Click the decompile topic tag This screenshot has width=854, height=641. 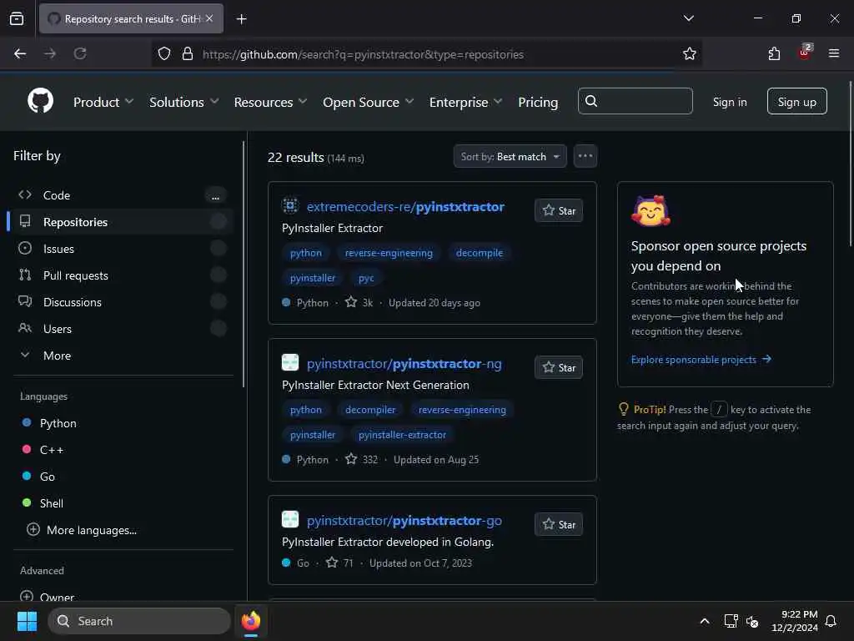pyautogui.click(x=480, y=253)
